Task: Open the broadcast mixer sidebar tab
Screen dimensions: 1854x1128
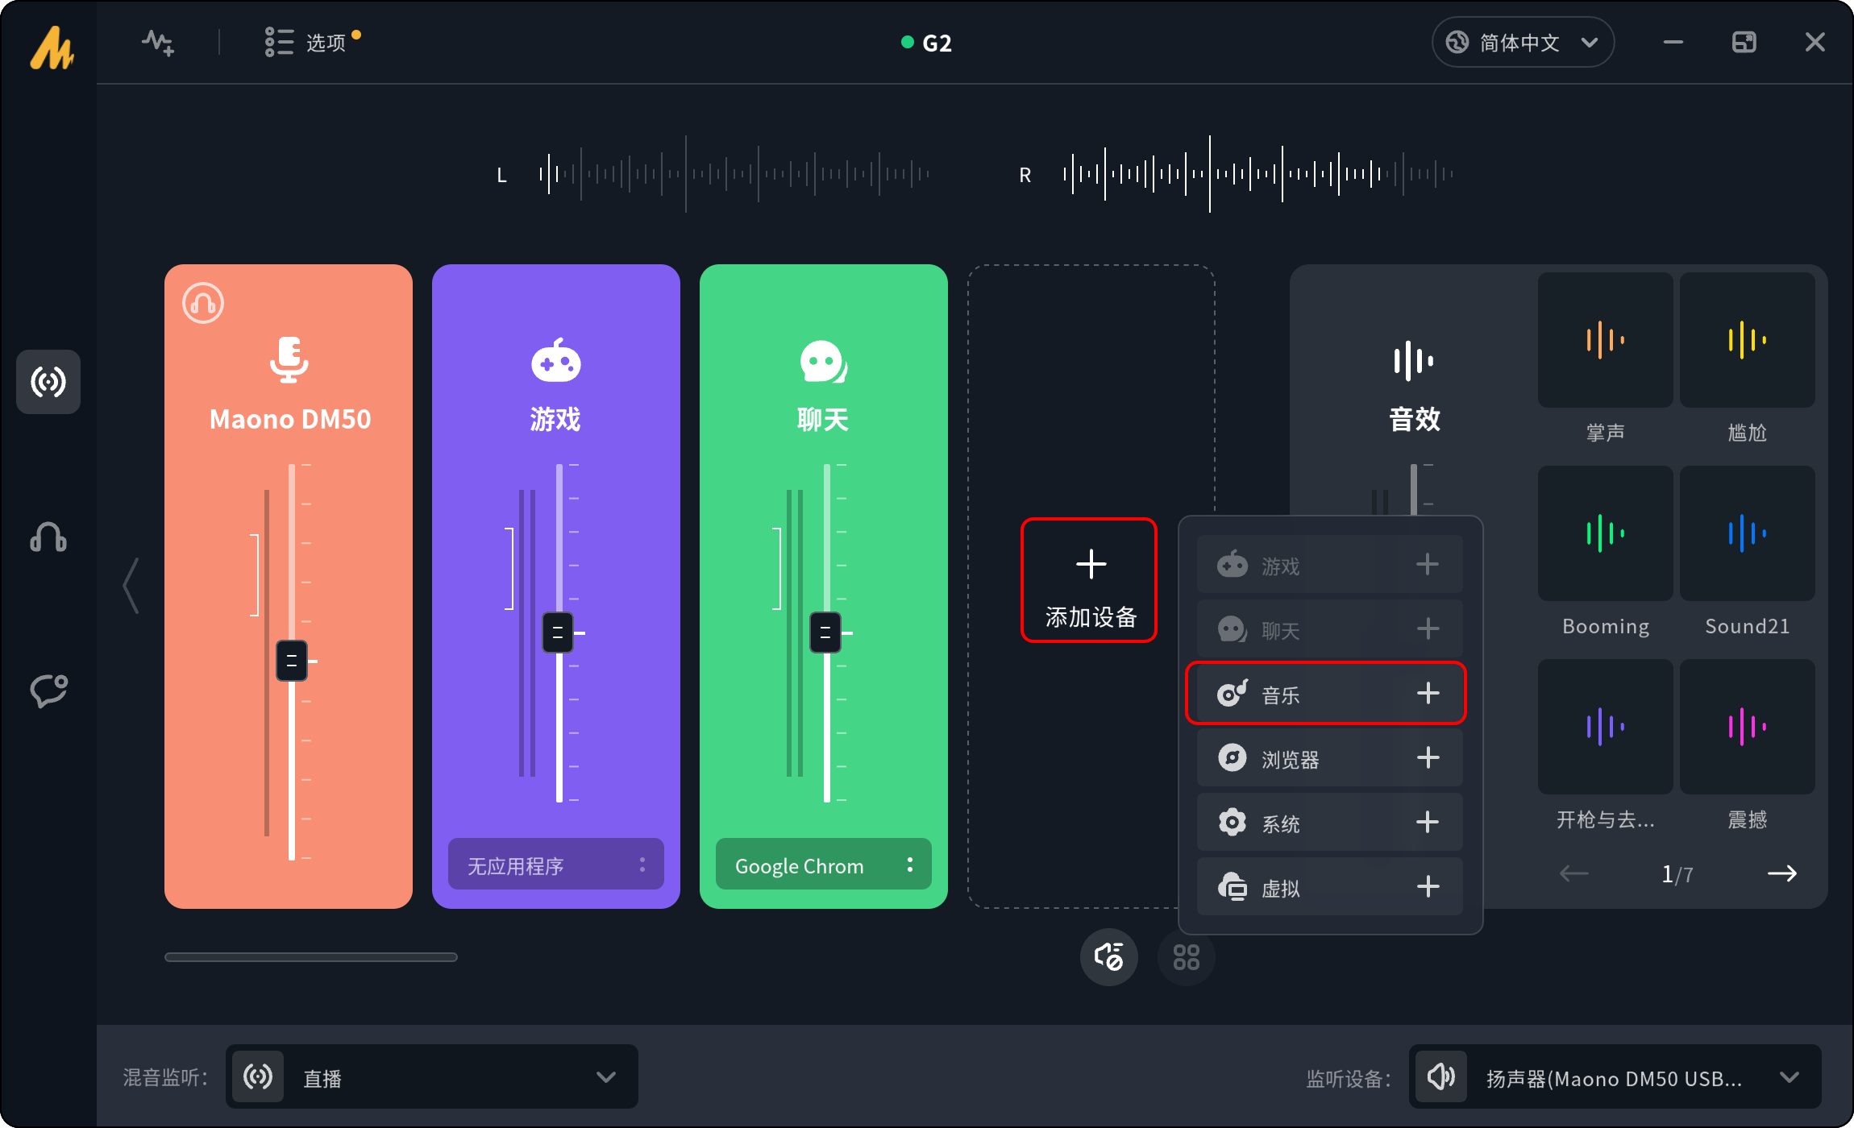Action: (x=48, y=382)
